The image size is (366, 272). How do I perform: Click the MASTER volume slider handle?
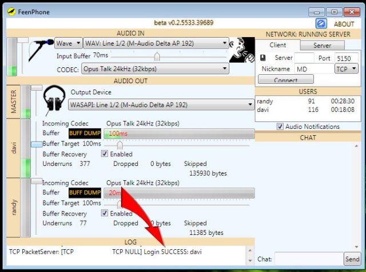[x=37, y=88]
